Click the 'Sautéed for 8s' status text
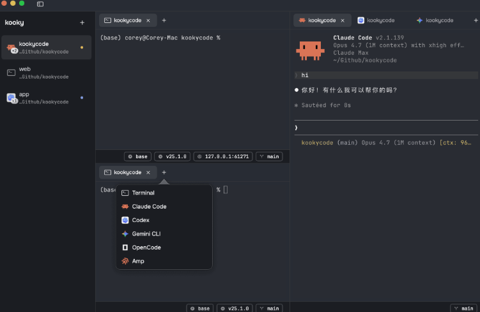The image size is (480, 312). pyautogui.click(x=326, y=105)
